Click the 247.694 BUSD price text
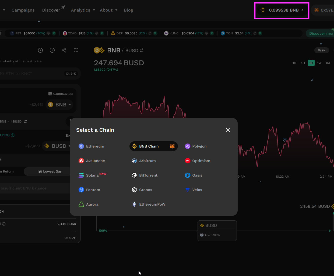The width and height of the screenshot is (334, 276). click(119, 63)
